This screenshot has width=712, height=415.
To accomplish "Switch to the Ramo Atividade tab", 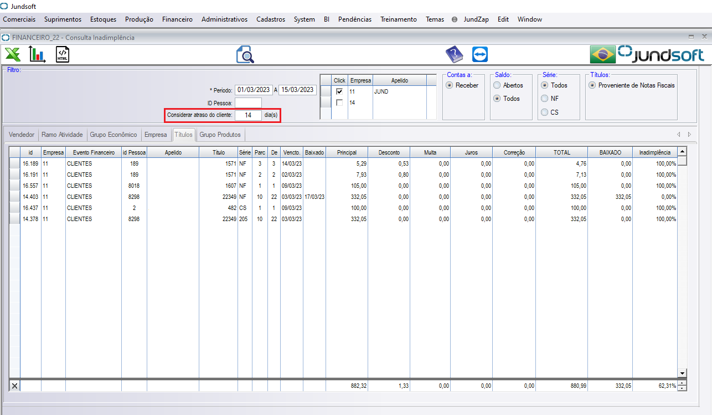I will 62,135.
